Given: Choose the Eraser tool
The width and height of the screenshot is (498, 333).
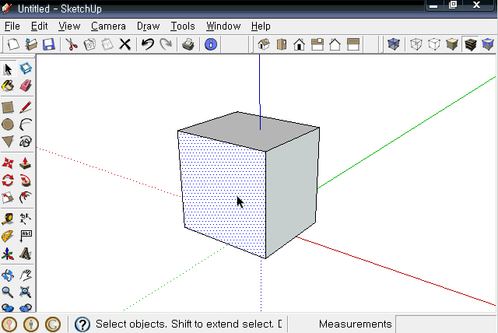Looking at the screenshot, I should (x=26, y=86).
